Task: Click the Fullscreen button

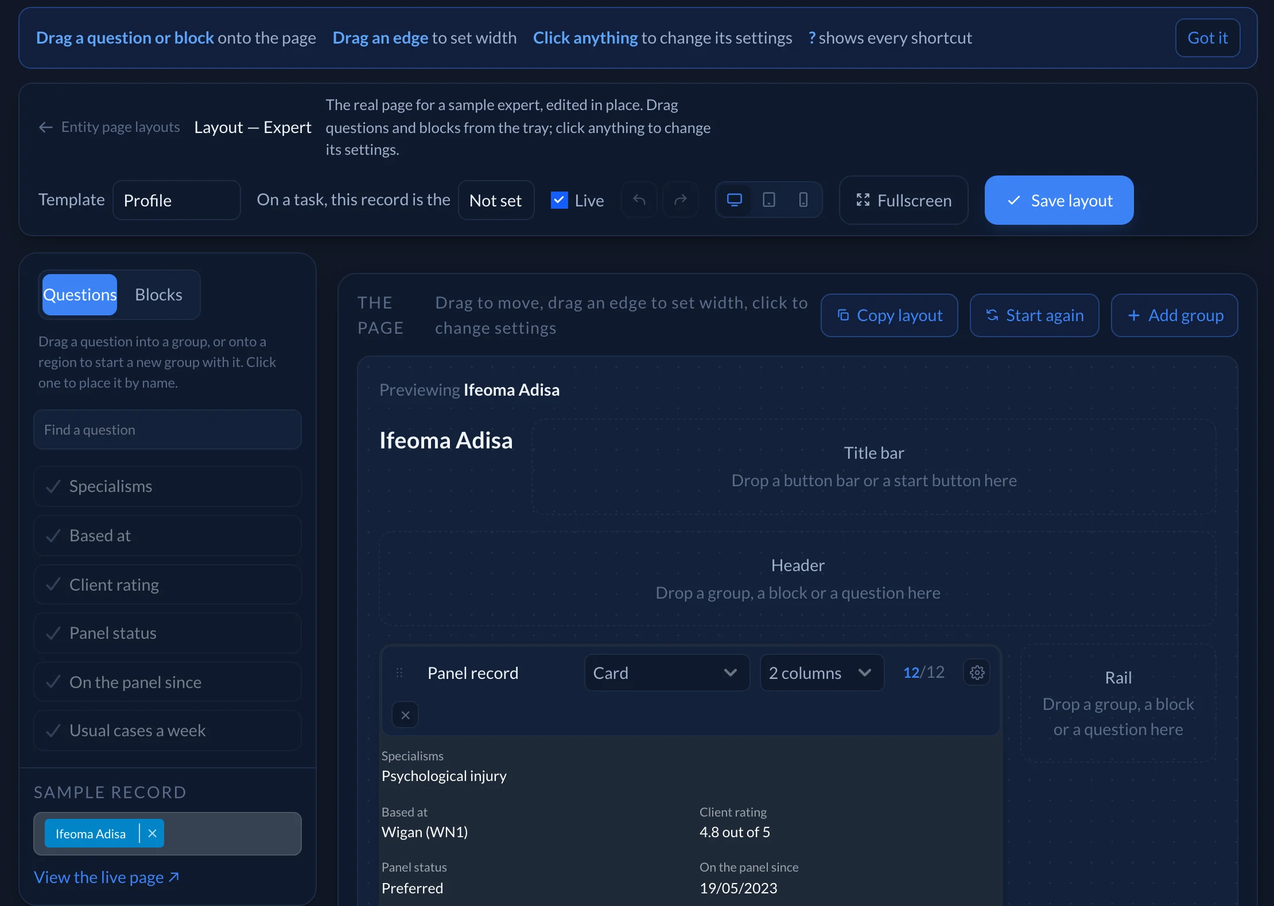Action: click(904, 200)
